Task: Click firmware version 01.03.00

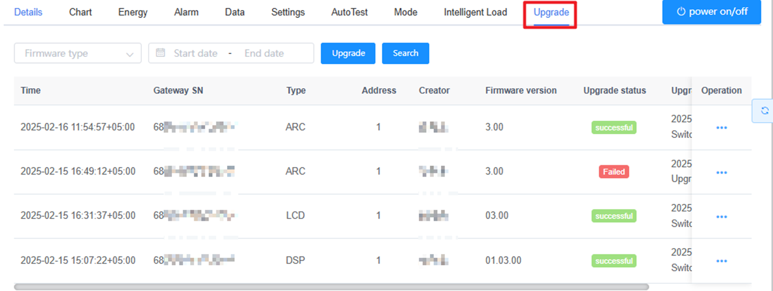Action: click(503, 260)
